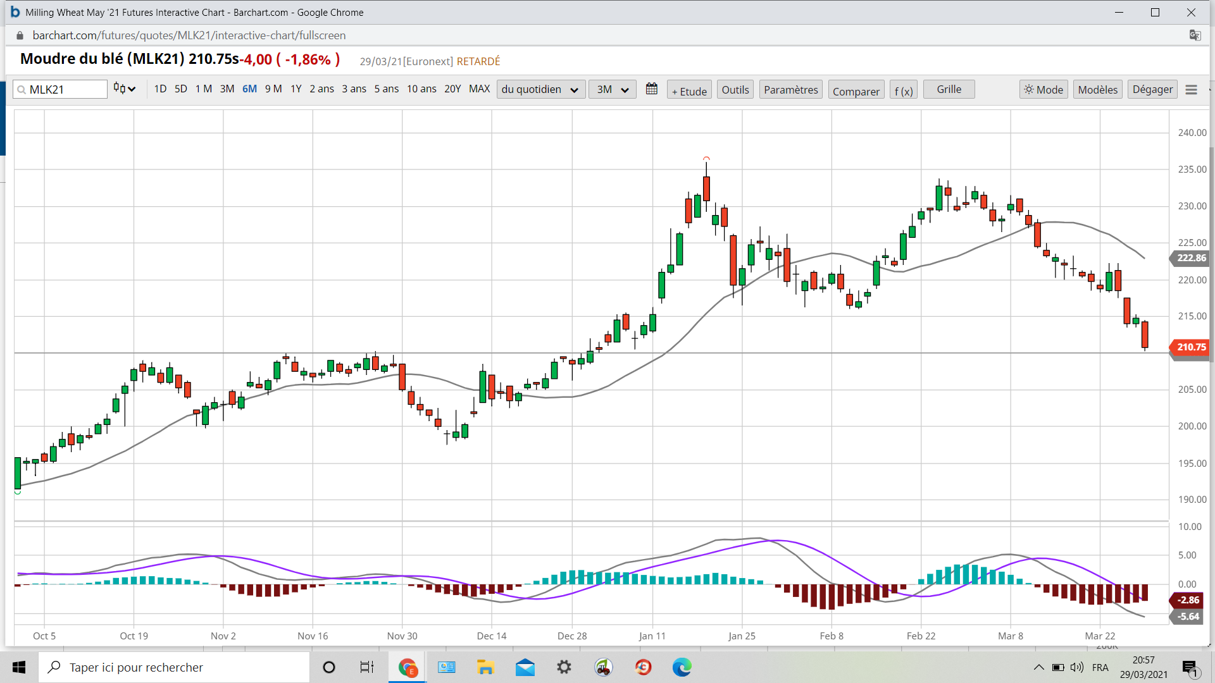Viewport: 1215px width, 683px height.
Task: Click the Comparer button
Action: [x=856, y=90]
